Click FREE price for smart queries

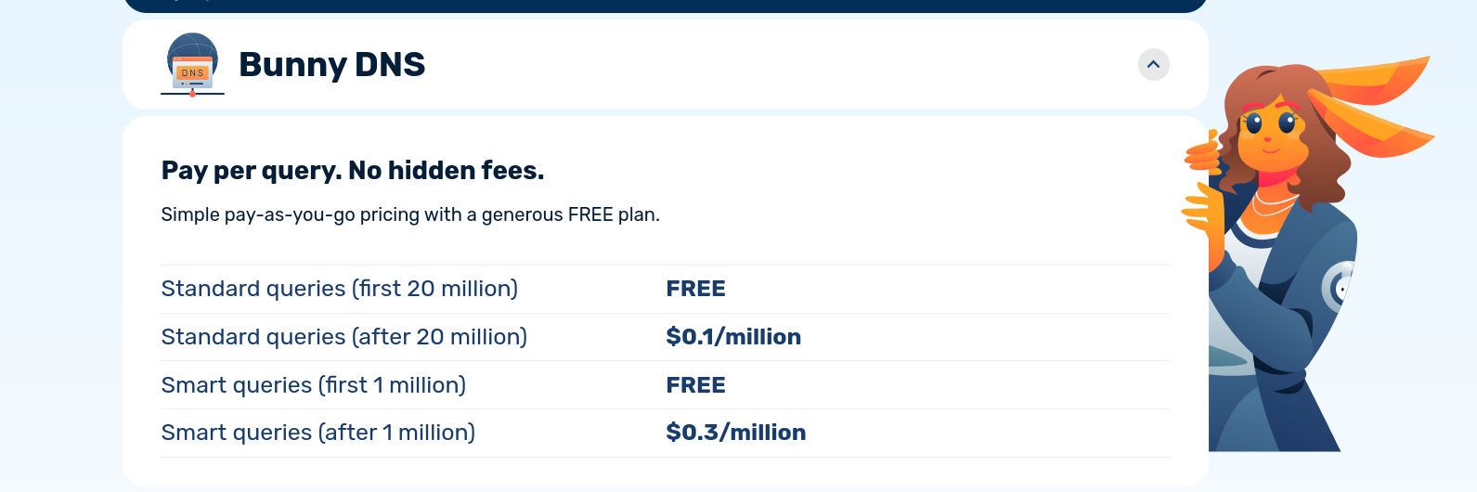pyautogui.click(x=695, y=385)
